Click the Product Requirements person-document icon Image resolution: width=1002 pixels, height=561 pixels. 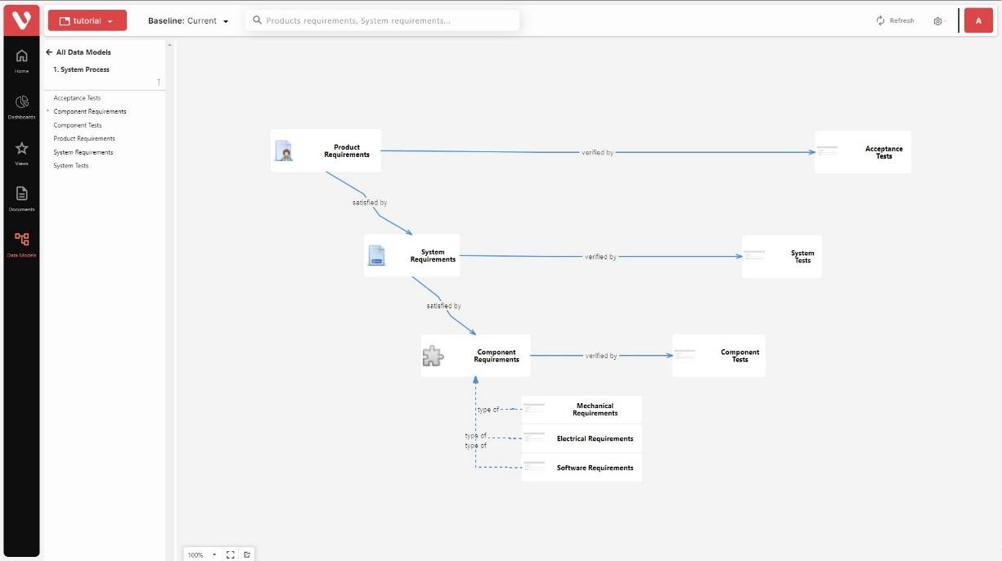pyautogui.click(x=284, y=150)
